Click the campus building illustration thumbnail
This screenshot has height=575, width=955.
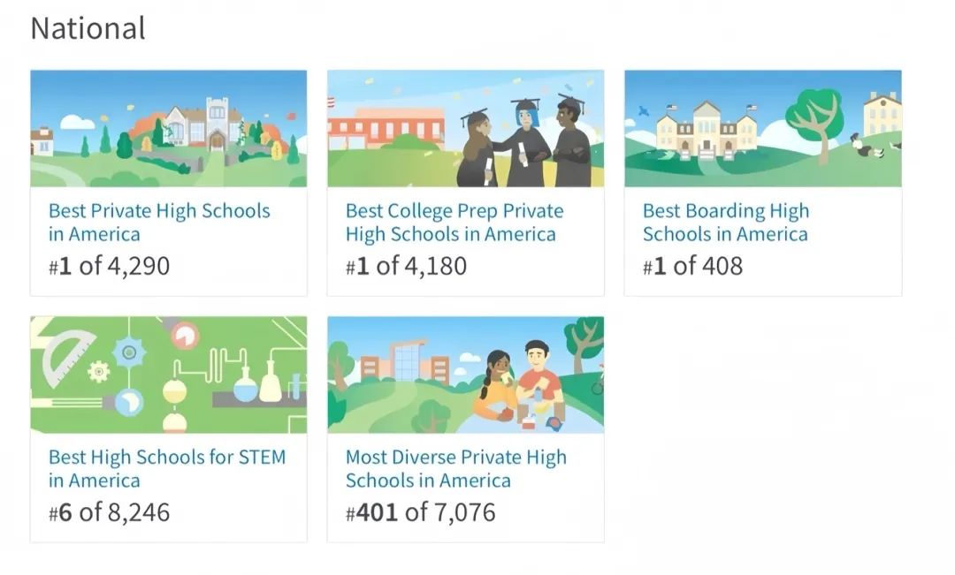pyautogui.click(x=169, y=128)
